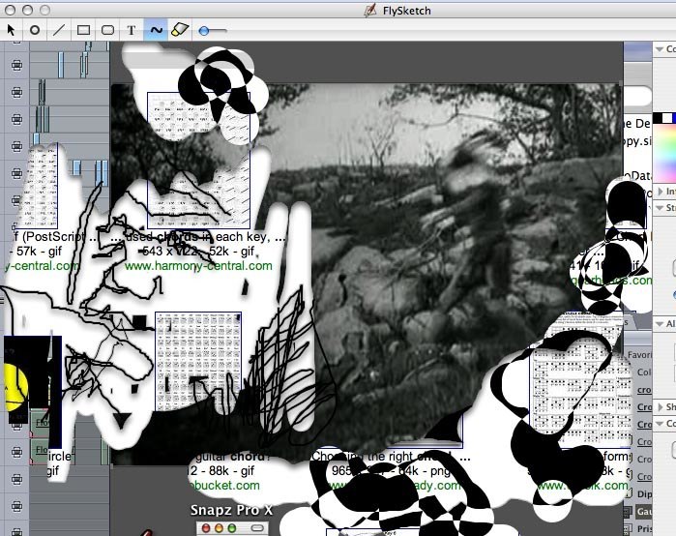Viewport: 676px width, 536px height.
Task: Expand the 'Sh' section in right panel
Action: (661, 406)
